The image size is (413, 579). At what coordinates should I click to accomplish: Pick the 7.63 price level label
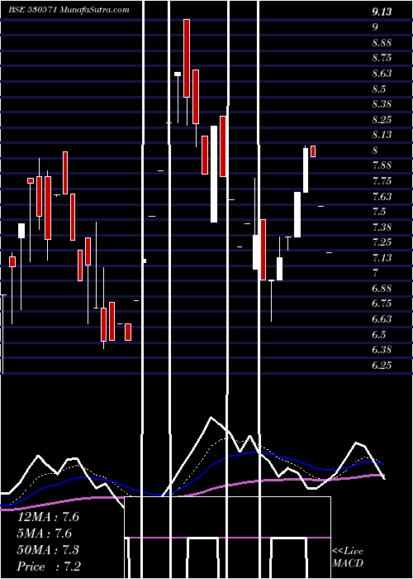pyautogui.click(x=382, y=197)
